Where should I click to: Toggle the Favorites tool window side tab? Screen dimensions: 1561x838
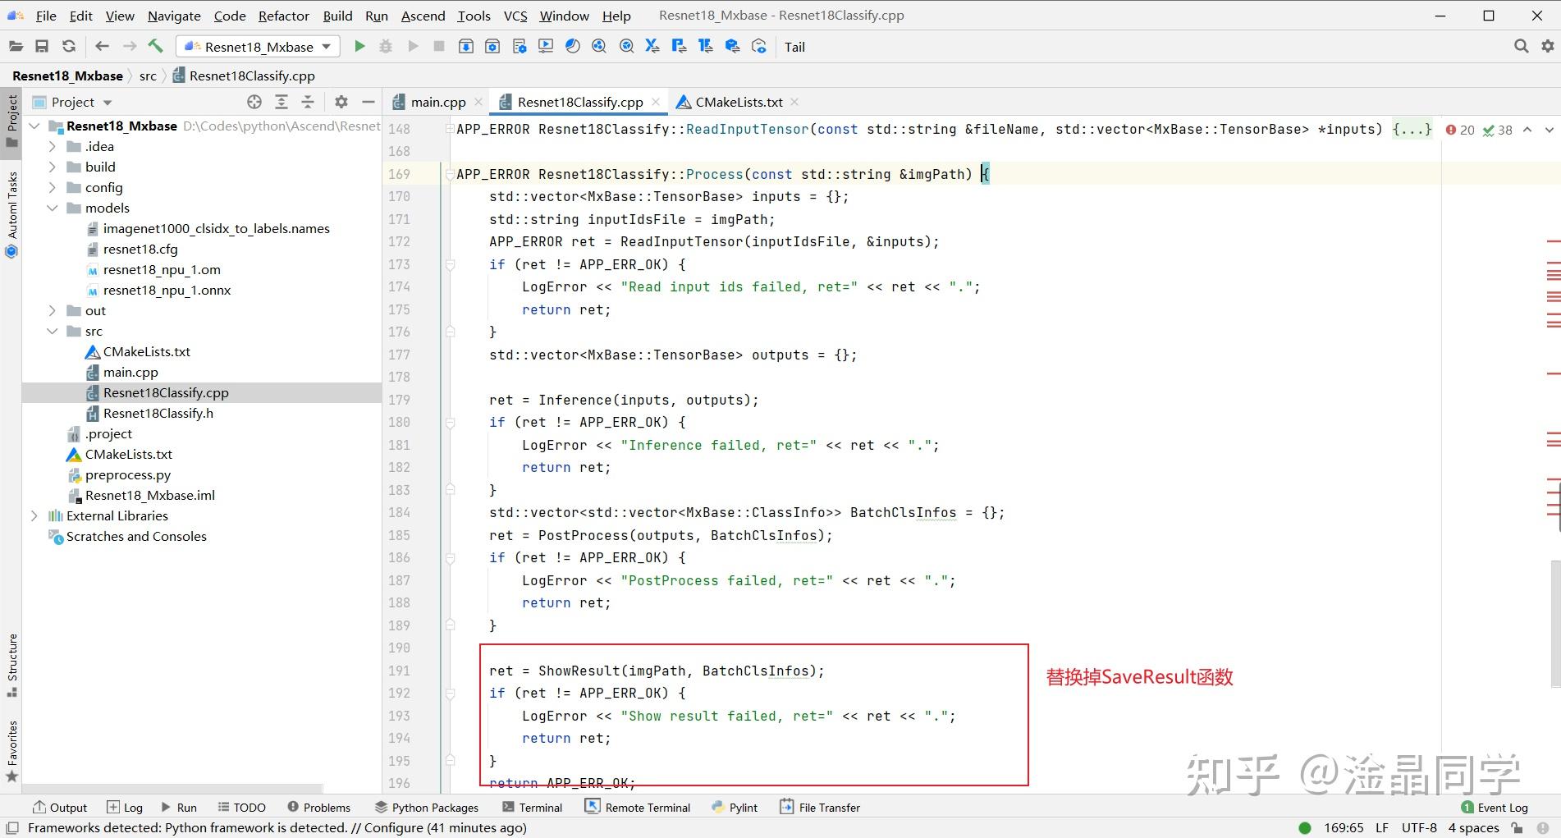coord(11,751)
